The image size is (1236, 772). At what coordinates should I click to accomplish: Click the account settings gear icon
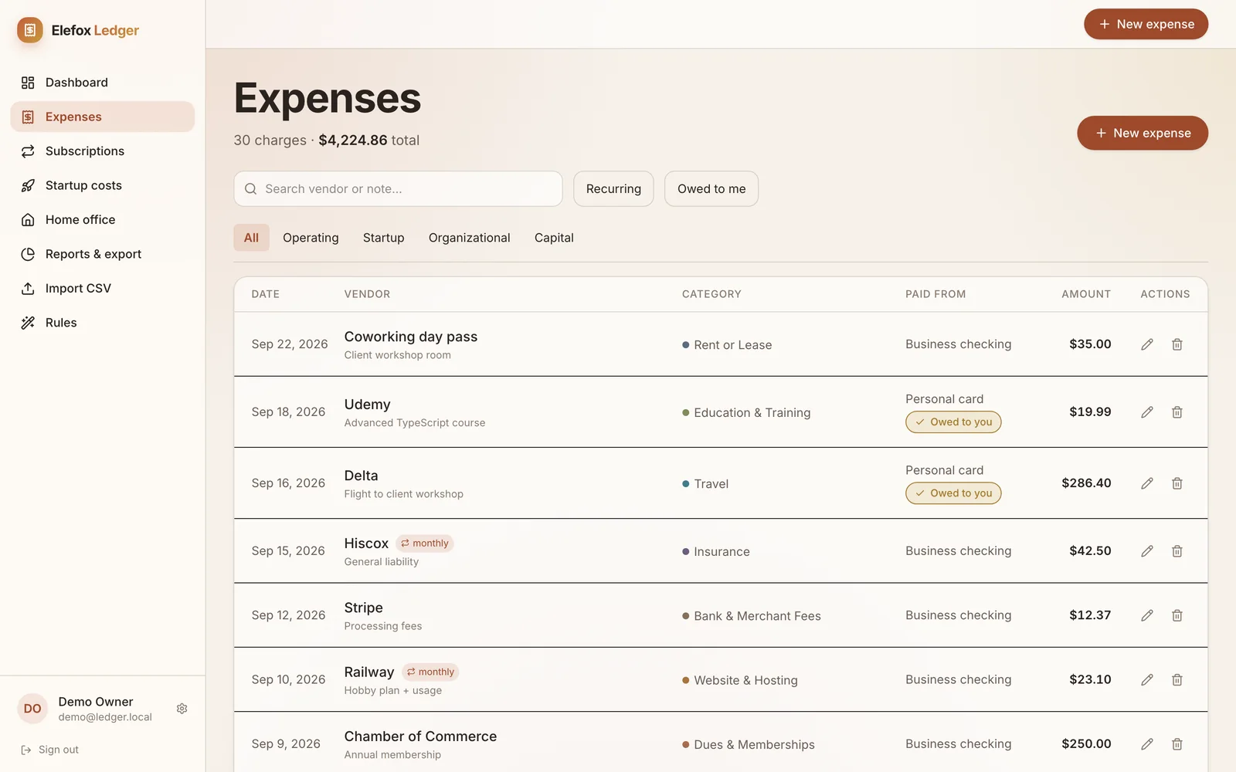click(x=182, y=709)
